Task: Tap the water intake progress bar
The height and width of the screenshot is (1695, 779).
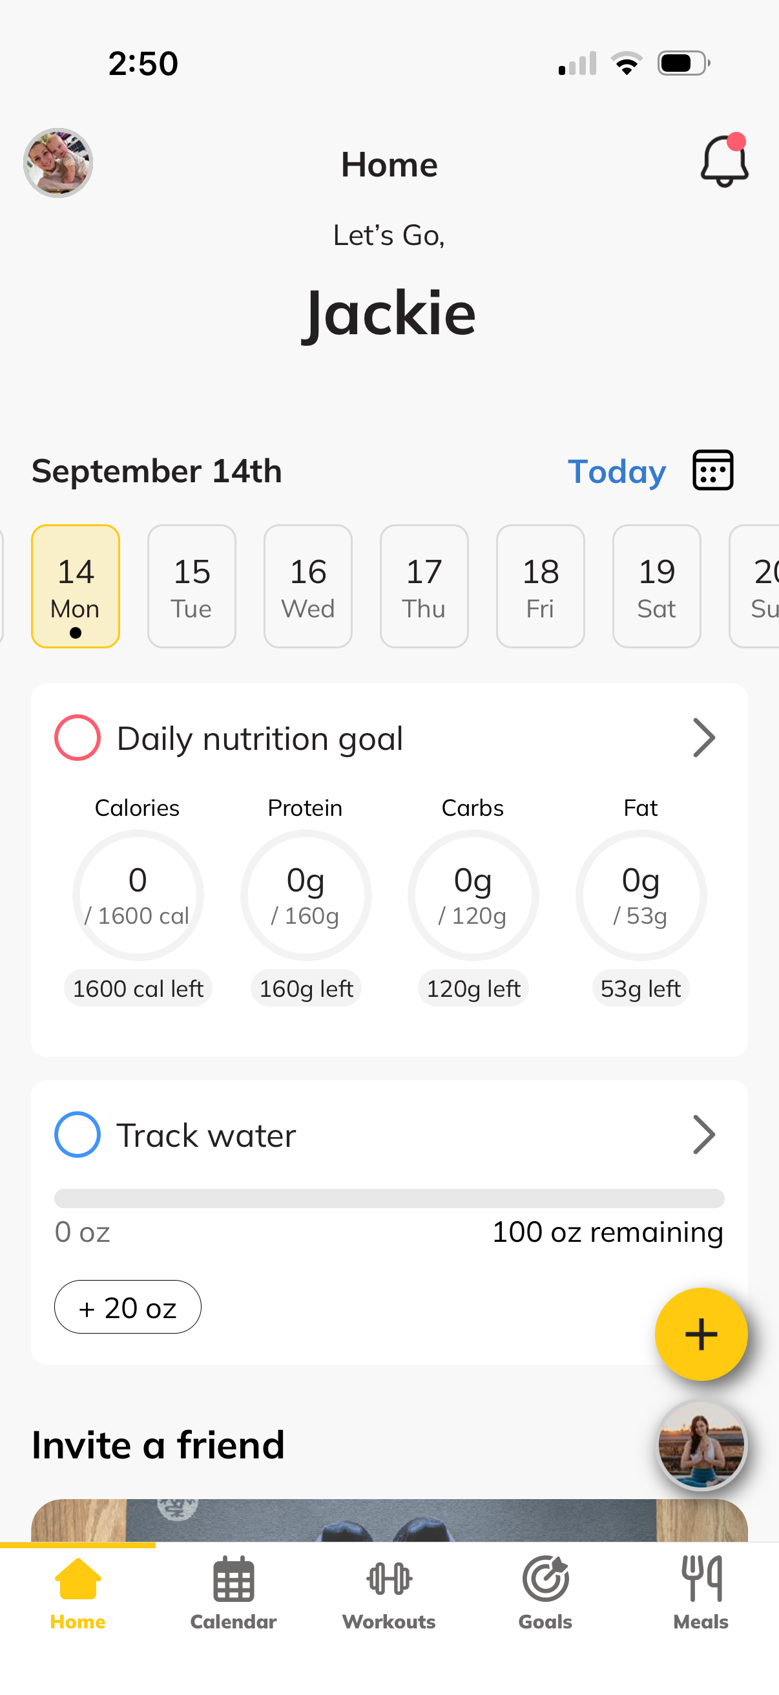Action: pos(389,1197)
